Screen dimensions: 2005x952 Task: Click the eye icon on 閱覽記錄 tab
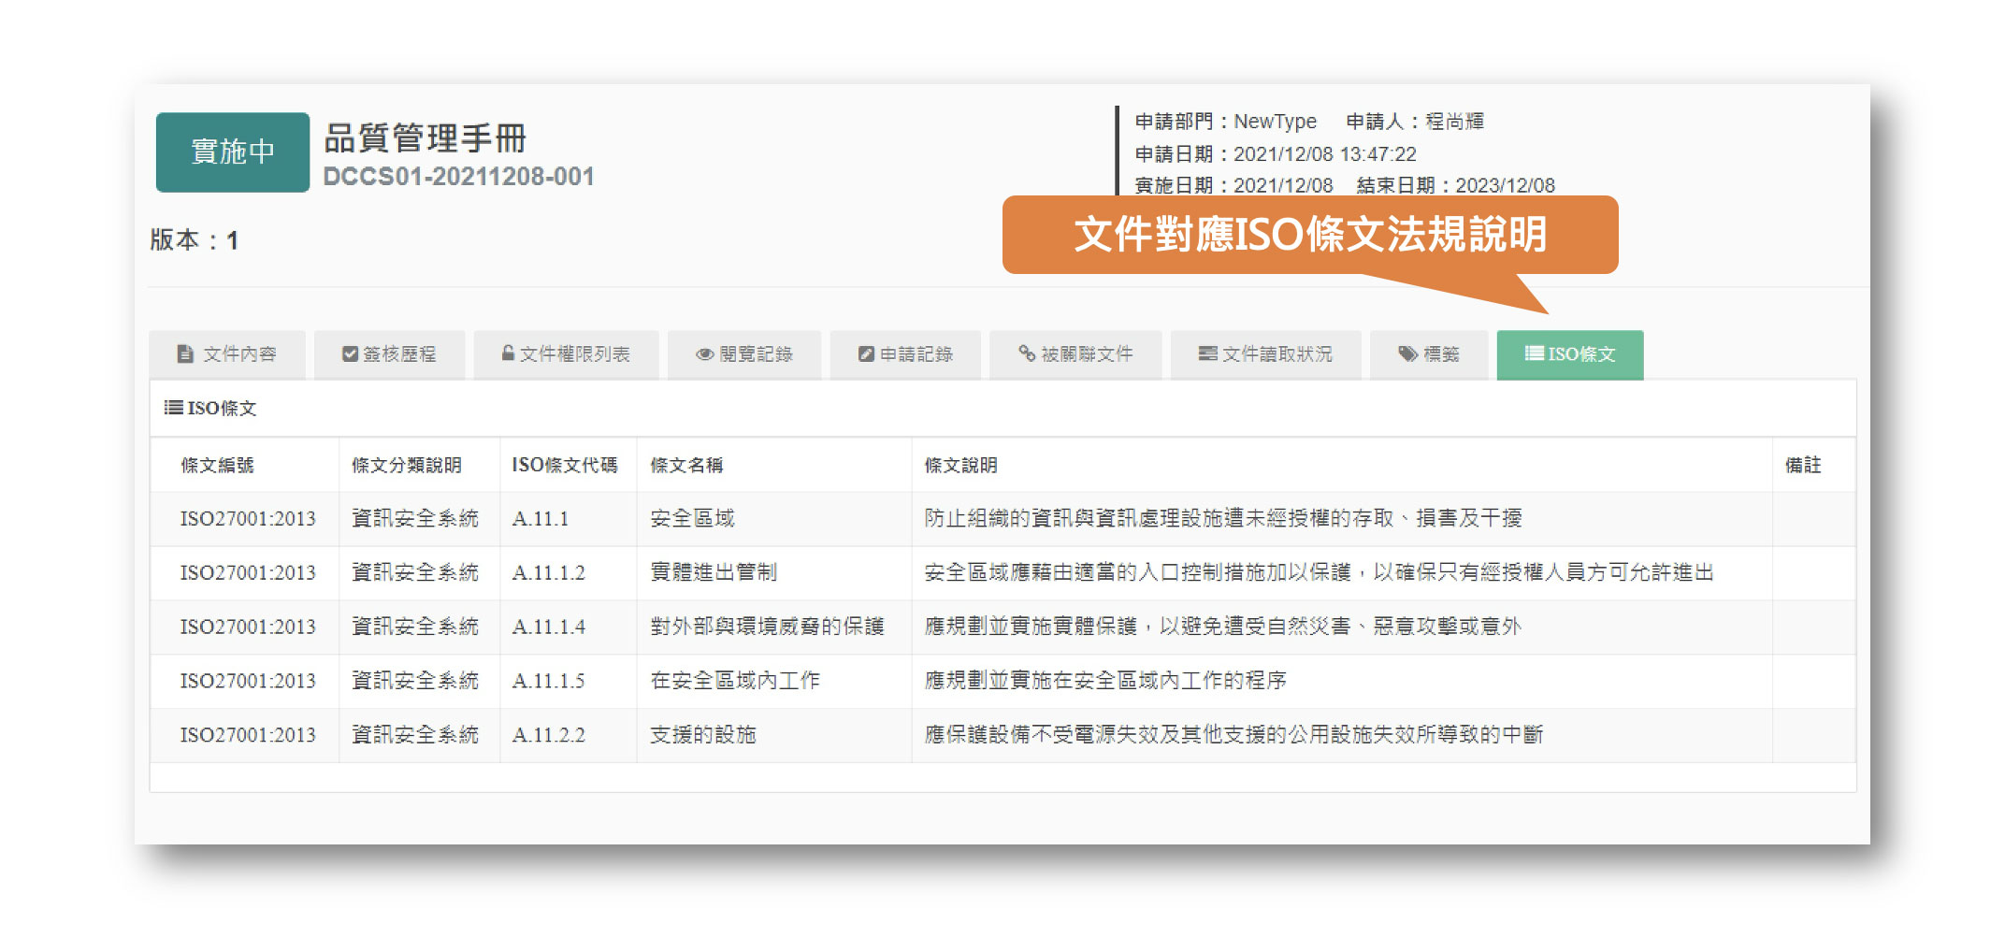tap(704, 354)
